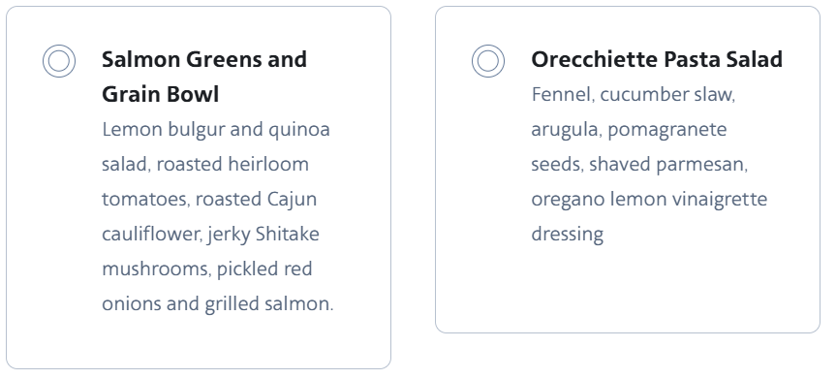Screen dimensions: 836x379
Task: Click the 'cauliflower, jerky Shitake' text line
Action: (210, 235)
